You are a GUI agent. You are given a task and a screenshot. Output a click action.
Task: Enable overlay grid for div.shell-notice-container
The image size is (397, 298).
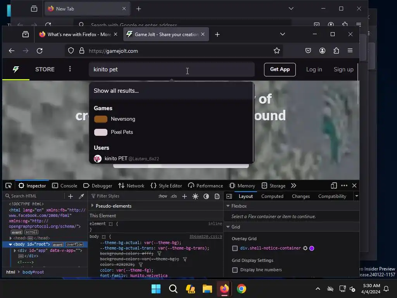[235, 248]
